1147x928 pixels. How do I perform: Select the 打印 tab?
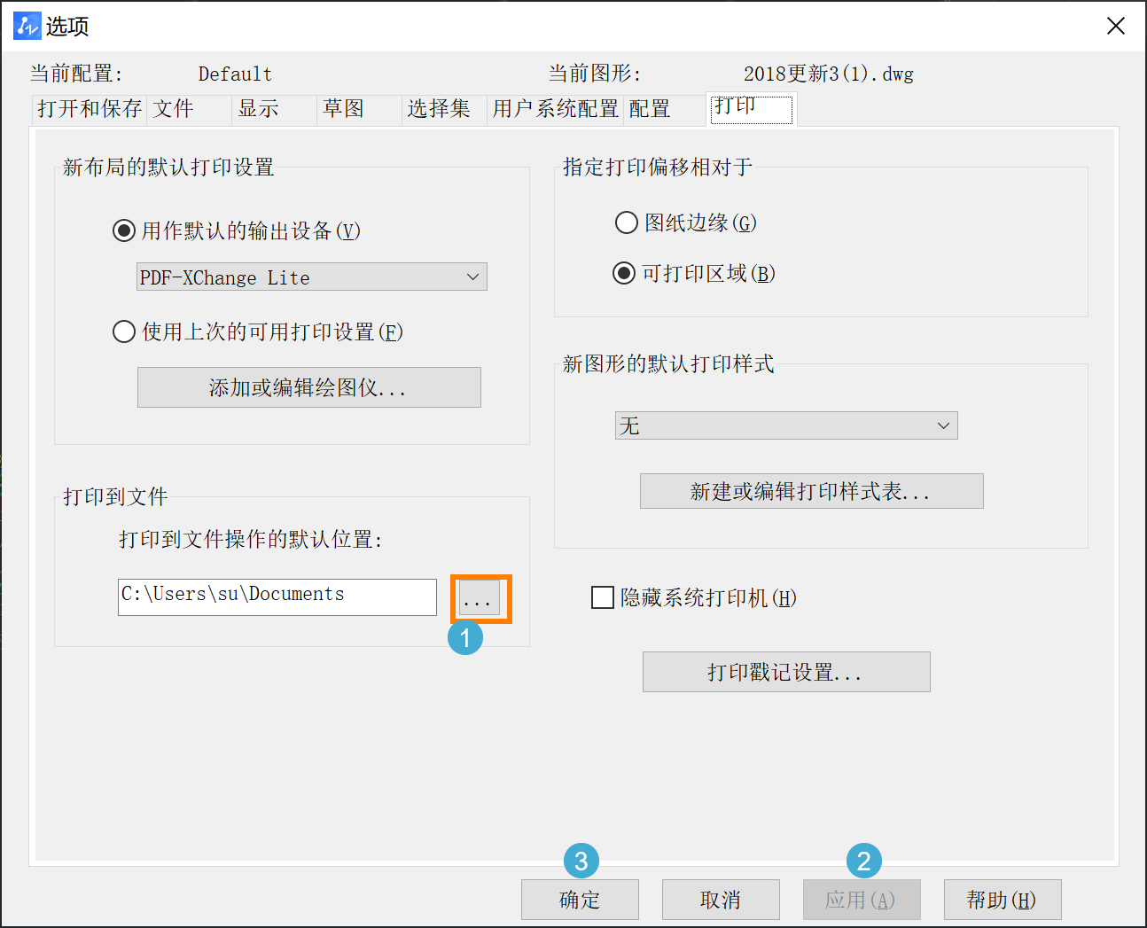click(x=752, y=108)
